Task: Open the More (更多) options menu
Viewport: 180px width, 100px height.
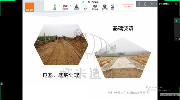Action: (x=85, y=7)
